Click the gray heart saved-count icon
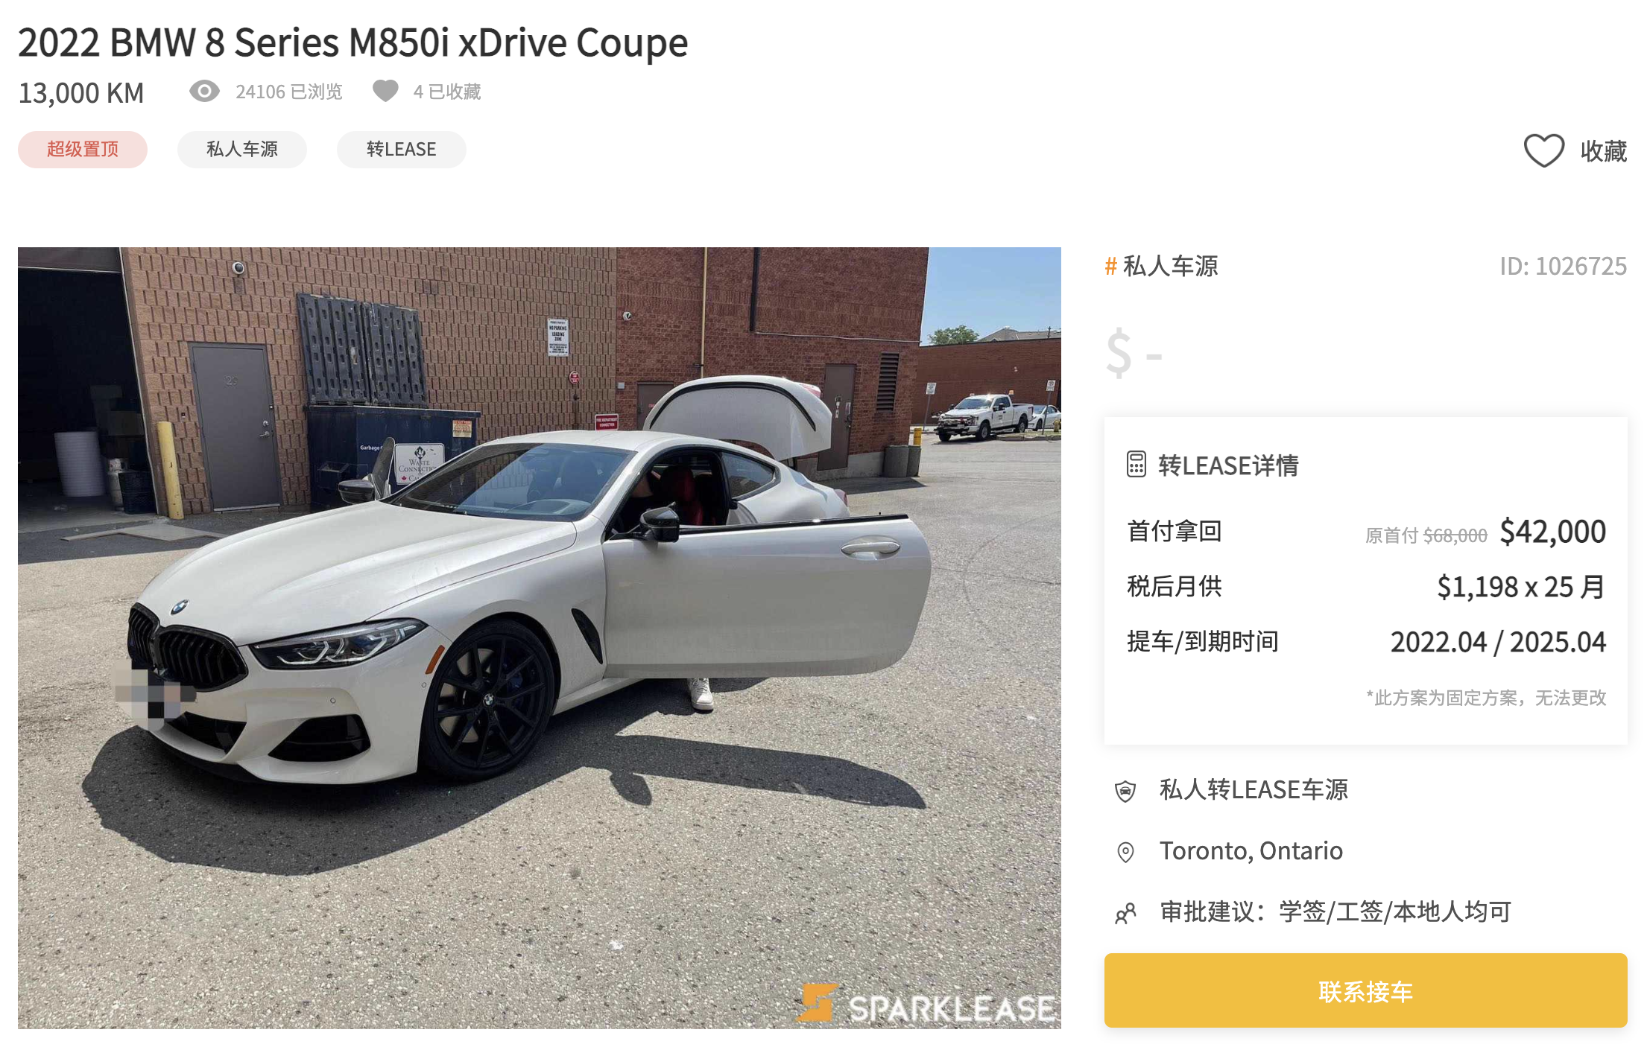This screenshot has width=1647, height=1050. (x=385, y=91)
